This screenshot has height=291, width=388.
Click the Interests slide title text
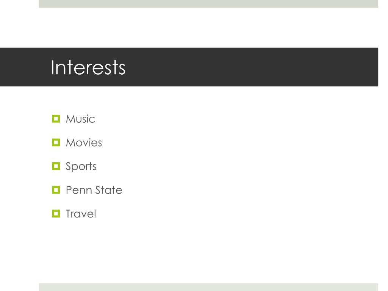point(88,67)
